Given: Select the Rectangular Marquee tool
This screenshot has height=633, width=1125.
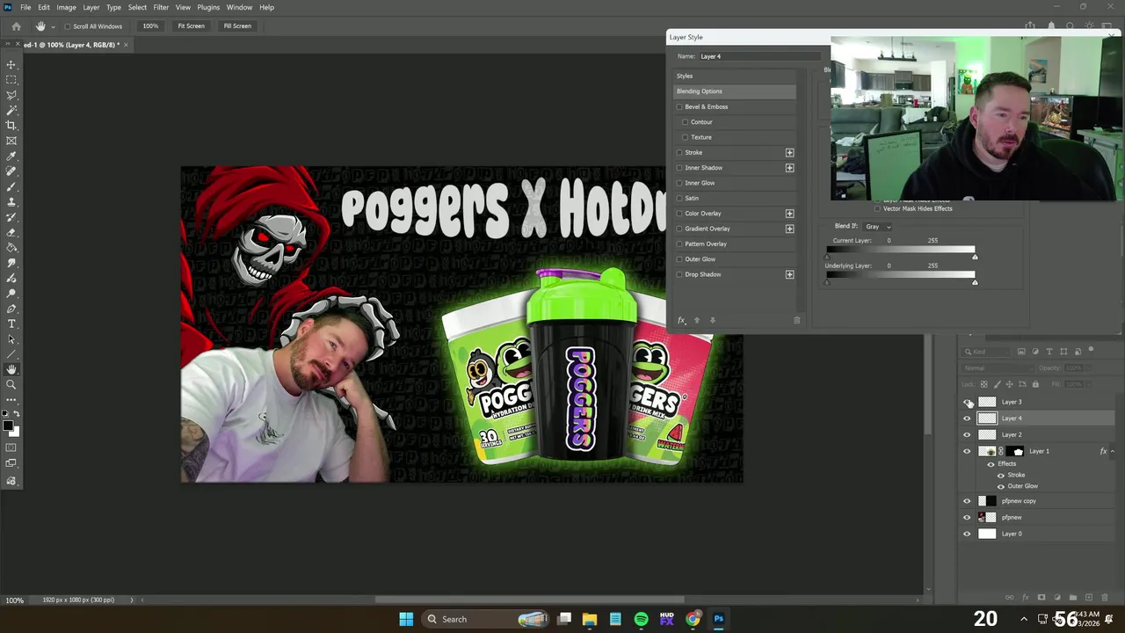Looking at the screenshot, I should tap(11, 80).
